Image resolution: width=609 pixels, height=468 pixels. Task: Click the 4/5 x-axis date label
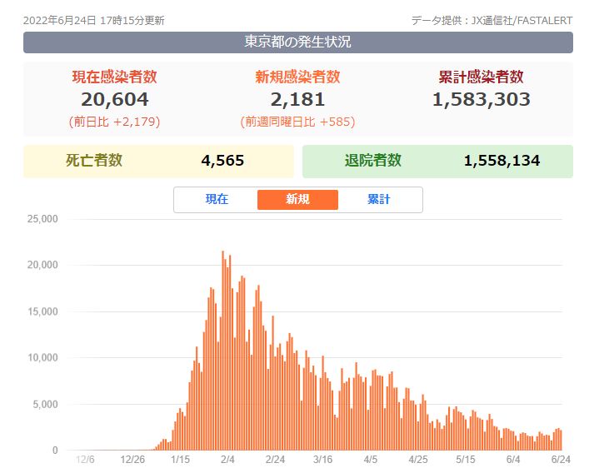click(x=371, y=460)
